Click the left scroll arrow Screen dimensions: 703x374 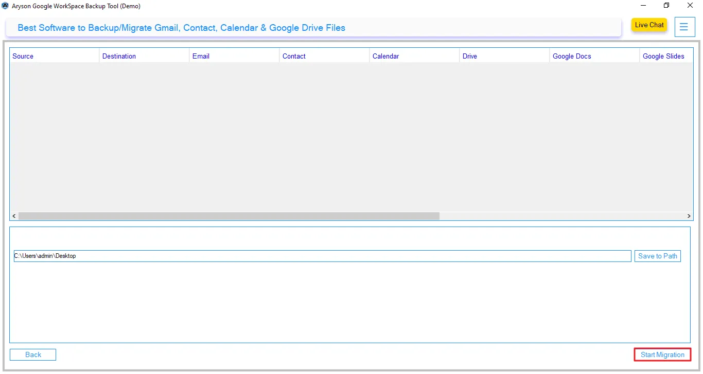pyautogui.click(x=13, y=216)
